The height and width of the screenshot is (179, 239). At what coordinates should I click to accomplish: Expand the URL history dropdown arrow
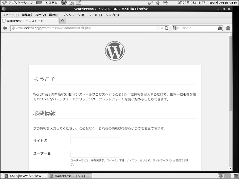(162, 28)
